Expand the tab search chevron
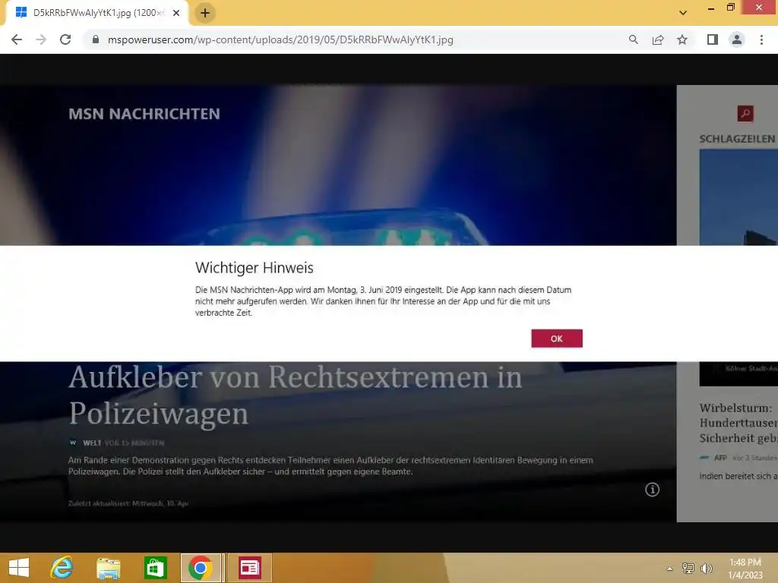Screen dimensions: 778x583 683,13
